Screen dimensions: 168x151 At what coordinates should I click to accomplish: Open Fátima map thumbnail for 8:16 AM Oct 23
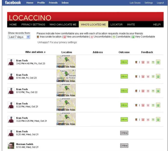(66, 76)
